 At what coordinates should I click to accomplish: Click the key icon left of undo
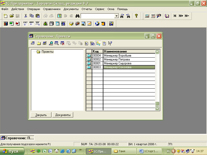(60, 16)
